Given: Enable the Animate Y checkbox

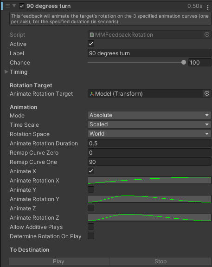Looking at the screenshot, I should [x=91, y=189].
